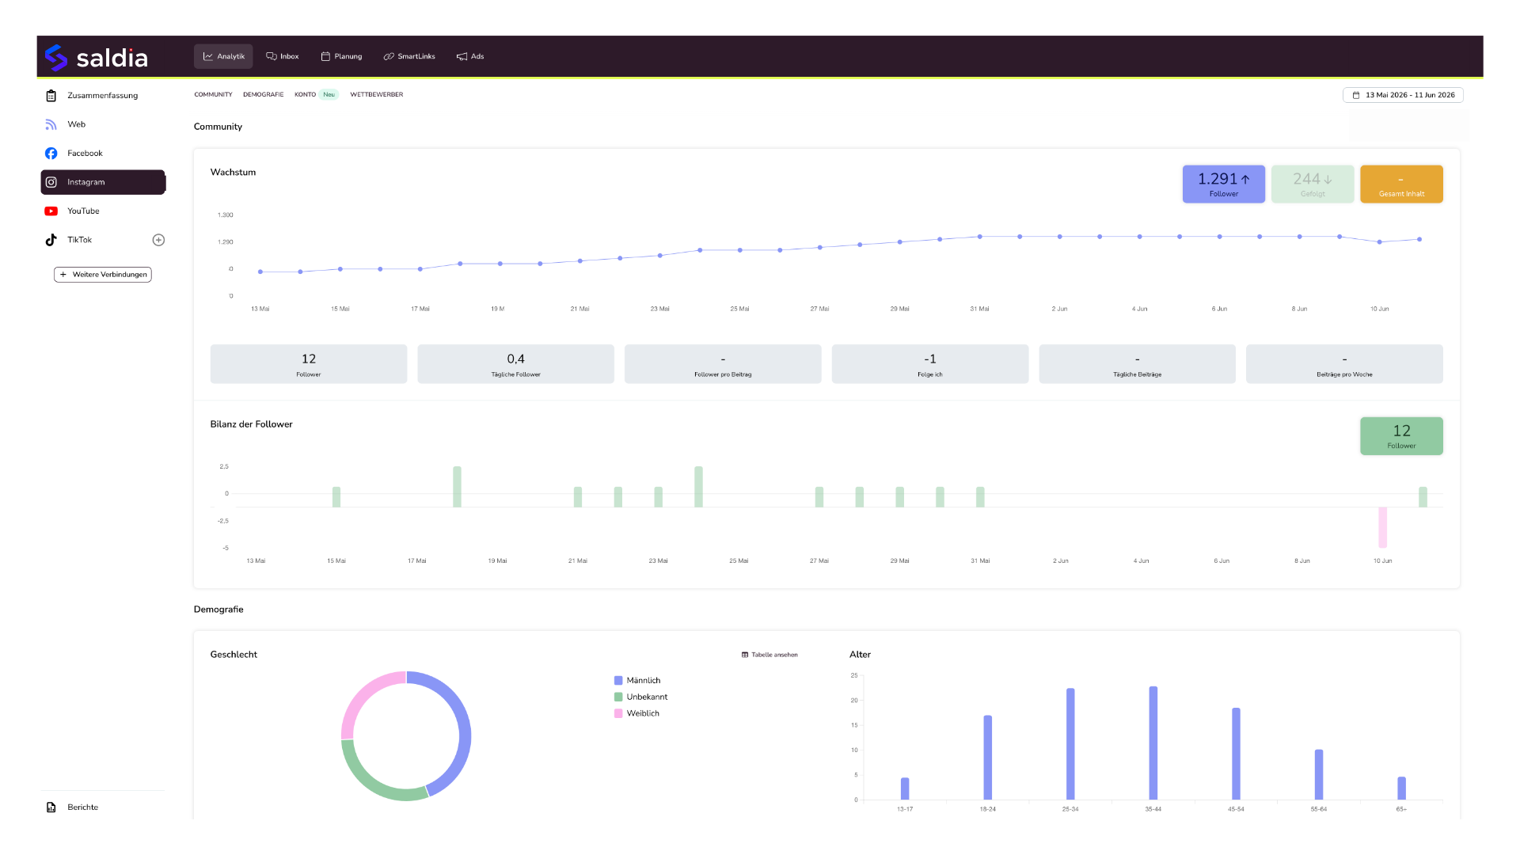Toggle the green 12 Follower badge
The height and width of the screenshot is (855, 1520).
tap(1401, 436)
